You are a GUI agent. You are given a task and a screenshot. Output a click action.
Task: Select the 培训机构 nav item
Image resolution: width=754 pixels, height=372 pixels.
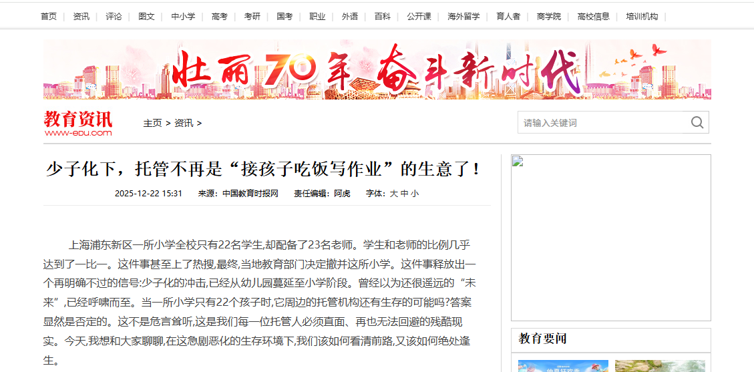point(642,16)
